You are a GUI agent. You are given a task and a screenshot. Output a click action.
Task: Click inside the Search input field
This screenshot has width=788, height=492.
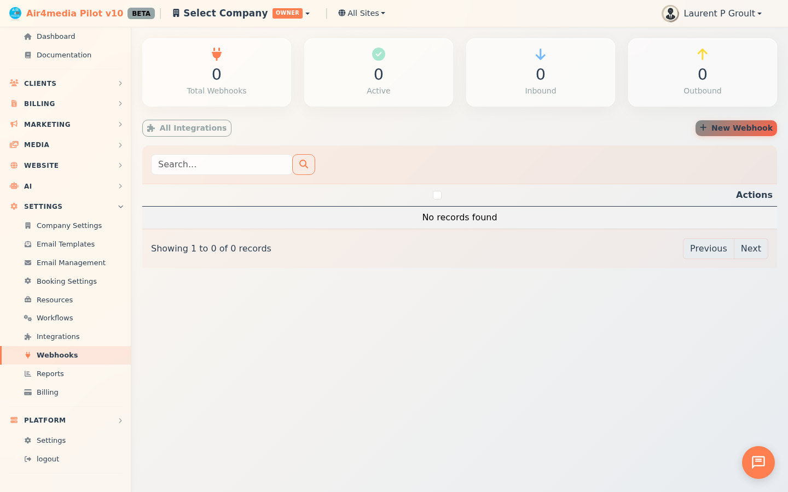tap(221, 164)
